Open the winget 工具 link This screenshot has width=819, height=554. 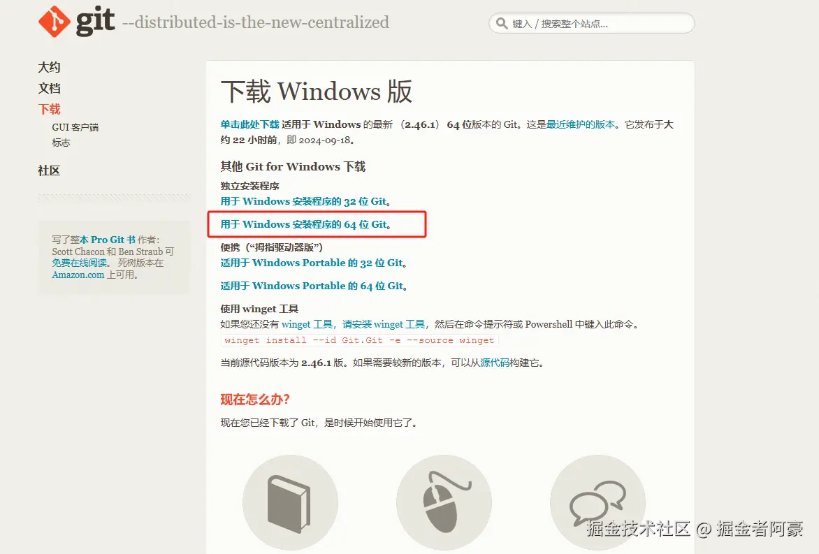tap(307, 324)
